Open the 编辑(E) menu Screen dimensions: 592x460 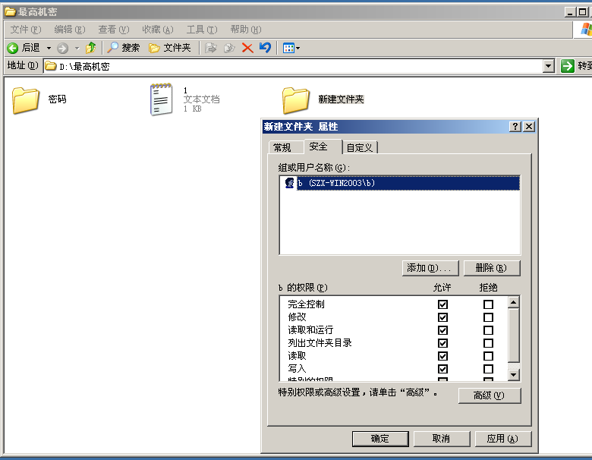click(x=70, y=30)
